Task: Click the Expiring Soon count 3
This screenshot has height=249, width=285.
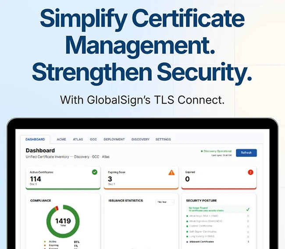Action: pyautogui.click(x=110, y=179)
